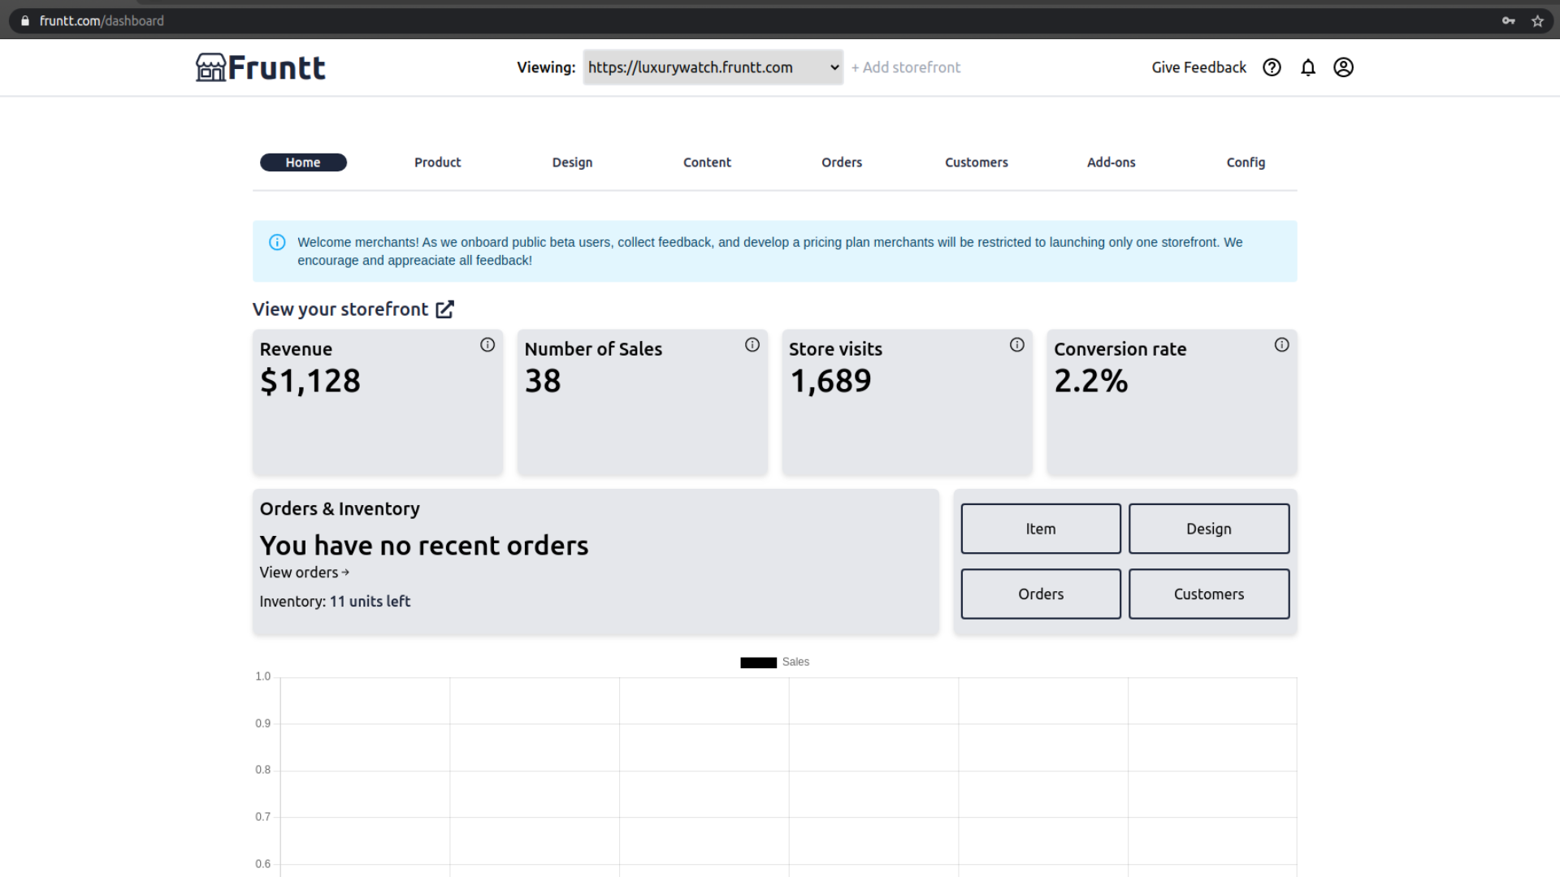1560x877 pixels.
Task: Click the Orders quick action button
Action: [x=1041, y=594]
